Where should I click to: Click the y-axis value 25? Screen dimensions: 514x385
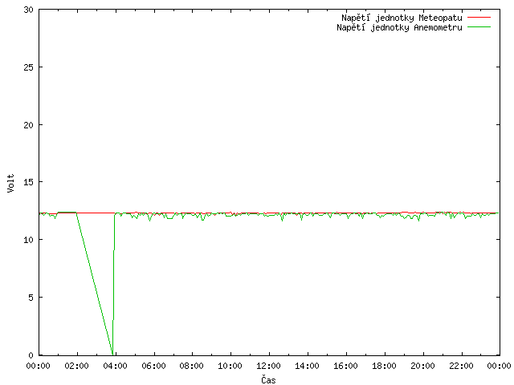click(x=29, y=67)
